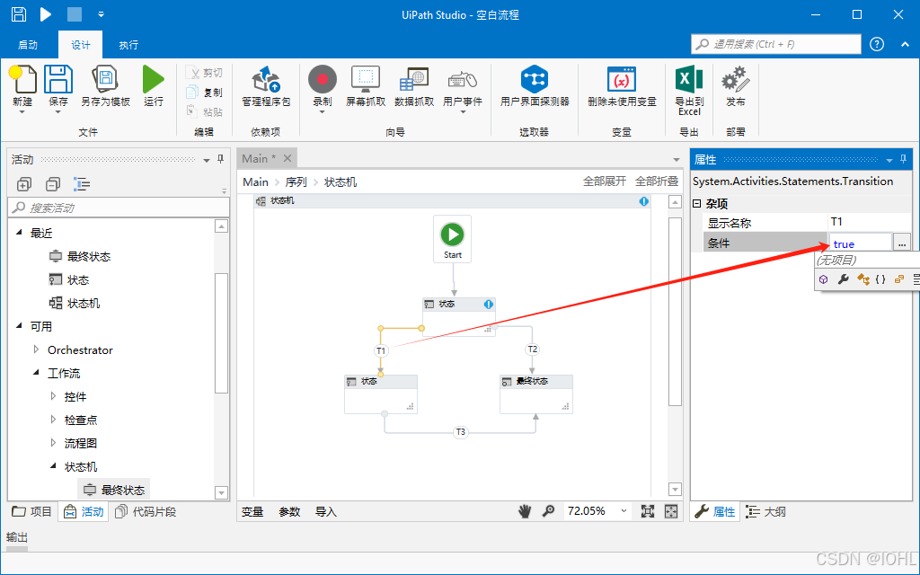920x575 pixels.
Task: Click 删除未使用变量 remove unused variables
Action: 622,86
